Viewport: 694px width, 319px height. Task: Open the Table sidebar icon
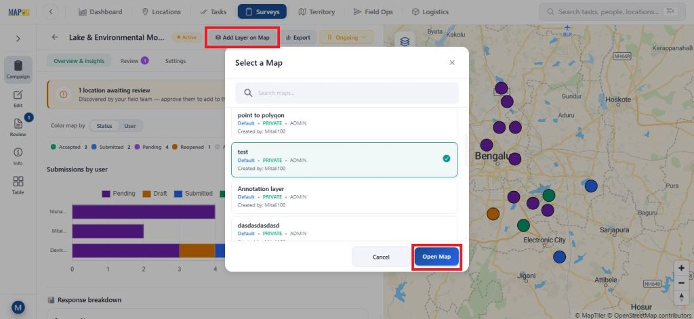18,186
